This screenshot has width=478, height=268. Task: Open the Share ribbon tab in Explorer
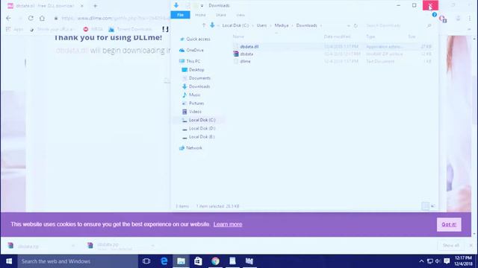(221, 15)
